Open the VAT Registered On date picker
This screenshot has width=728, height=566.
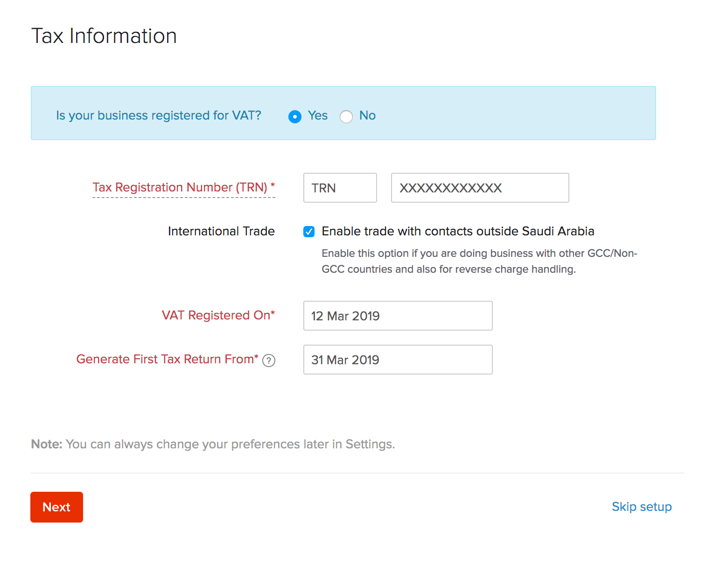(398, 316)
